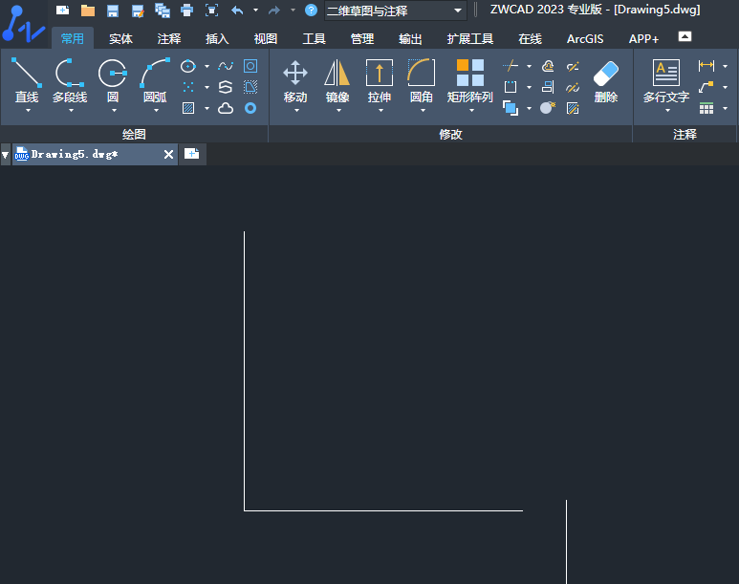This screenshot has width=739, height=584.
Task: Open the document tab list triangle
Action: click(5, 155)
